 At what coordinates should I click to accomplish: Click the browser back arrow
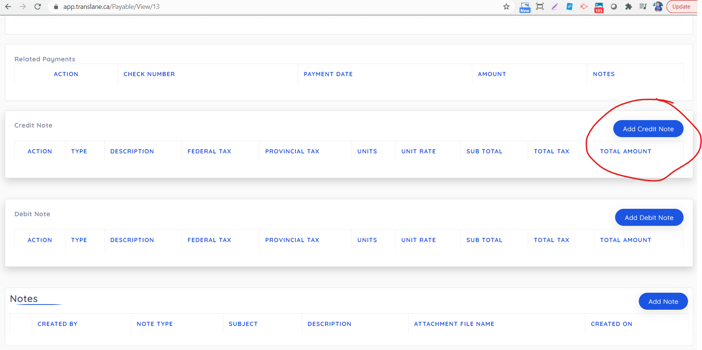coord(8,7)
